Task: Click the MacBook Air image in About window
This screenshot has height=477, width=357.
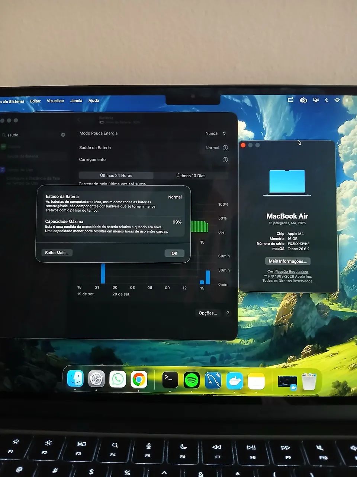Action: tap(287, 183)
